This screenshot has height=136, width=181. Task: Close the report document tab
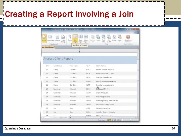[x=138, y=47]
